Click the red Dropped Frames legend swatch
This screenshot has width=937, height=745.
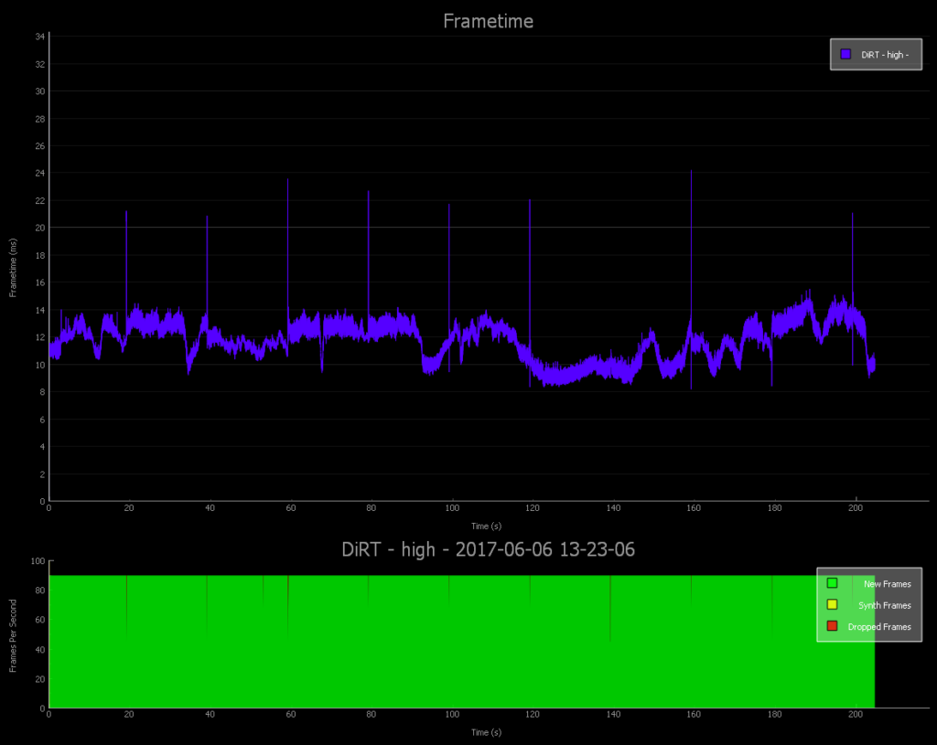coord(832,626)
